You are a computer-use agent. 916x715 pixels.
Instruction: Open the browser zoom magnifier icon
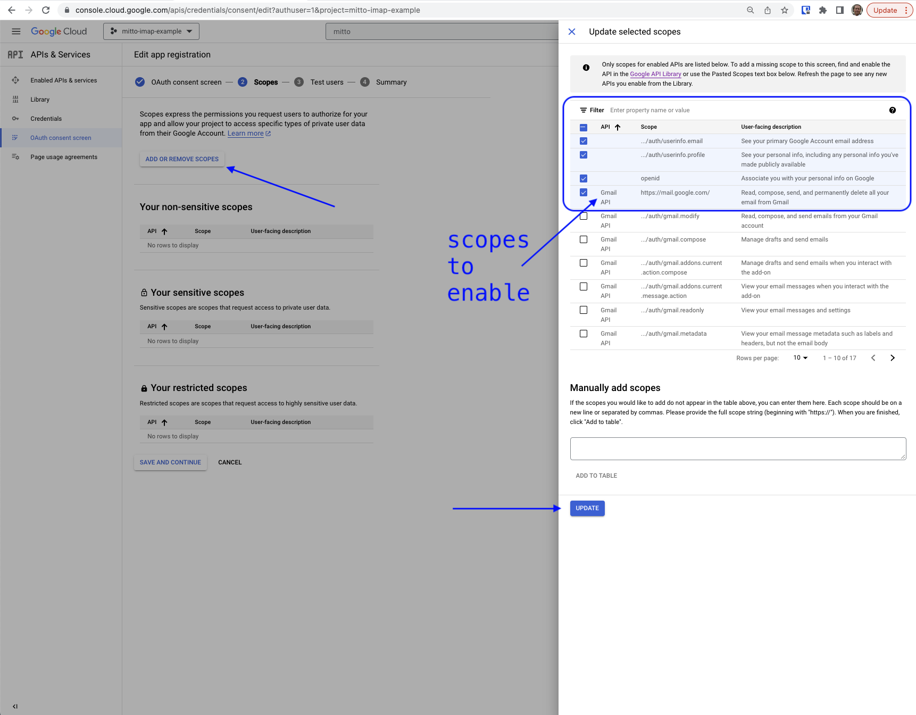(x=750, y=10)
